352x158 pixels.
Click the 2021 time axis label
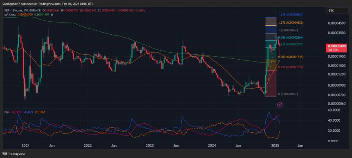26,145
